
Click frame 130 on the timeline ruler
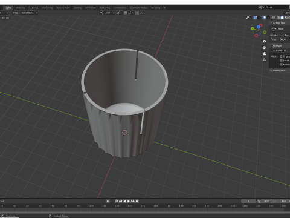point(130,206)
